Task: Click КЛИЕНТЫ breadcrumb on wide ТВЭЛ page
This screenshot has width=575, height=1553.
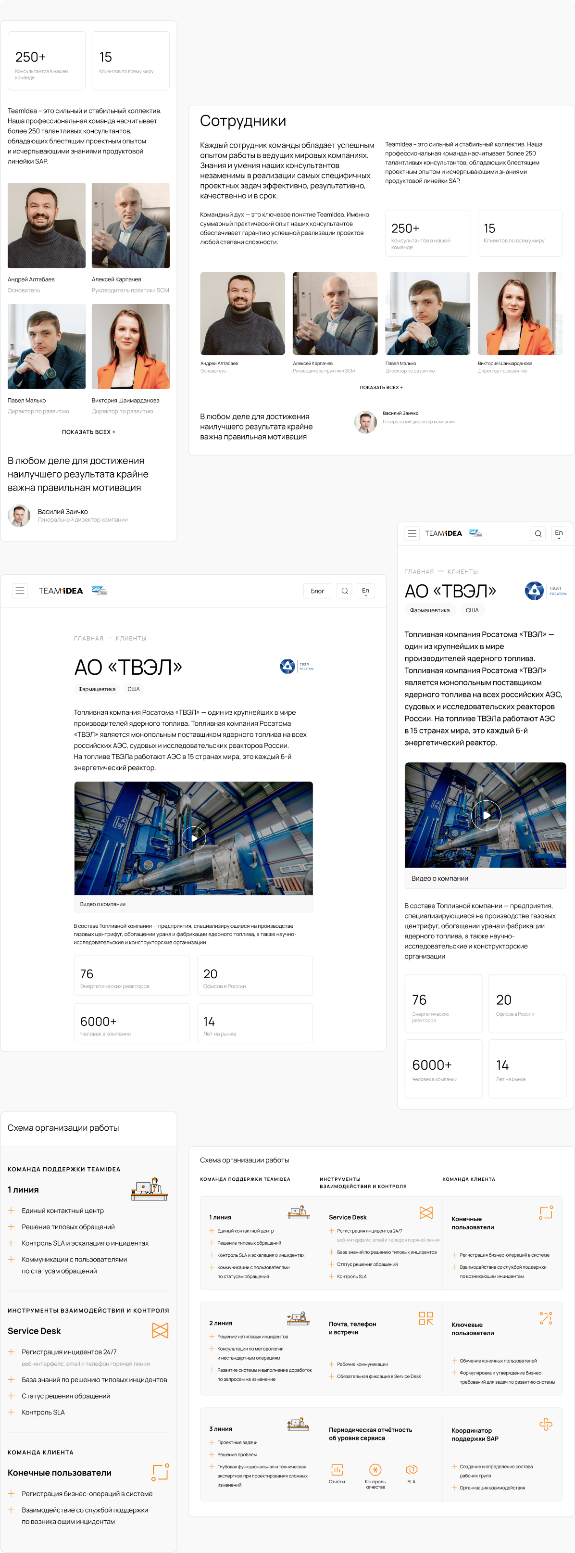Action: click(131, 638)
